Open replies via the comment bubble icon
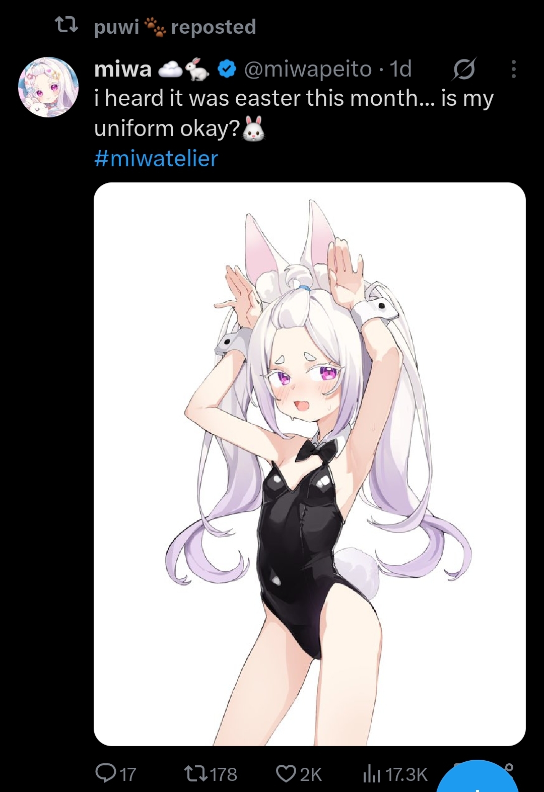 pyautogui.click(x=106, y=773)
